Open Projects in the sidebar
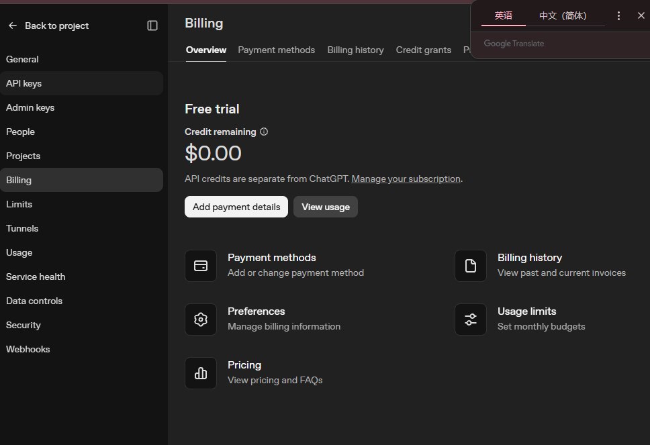 pyautogui.click(x=82, y=156)
